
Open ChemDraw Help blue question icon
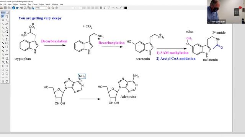14,8
